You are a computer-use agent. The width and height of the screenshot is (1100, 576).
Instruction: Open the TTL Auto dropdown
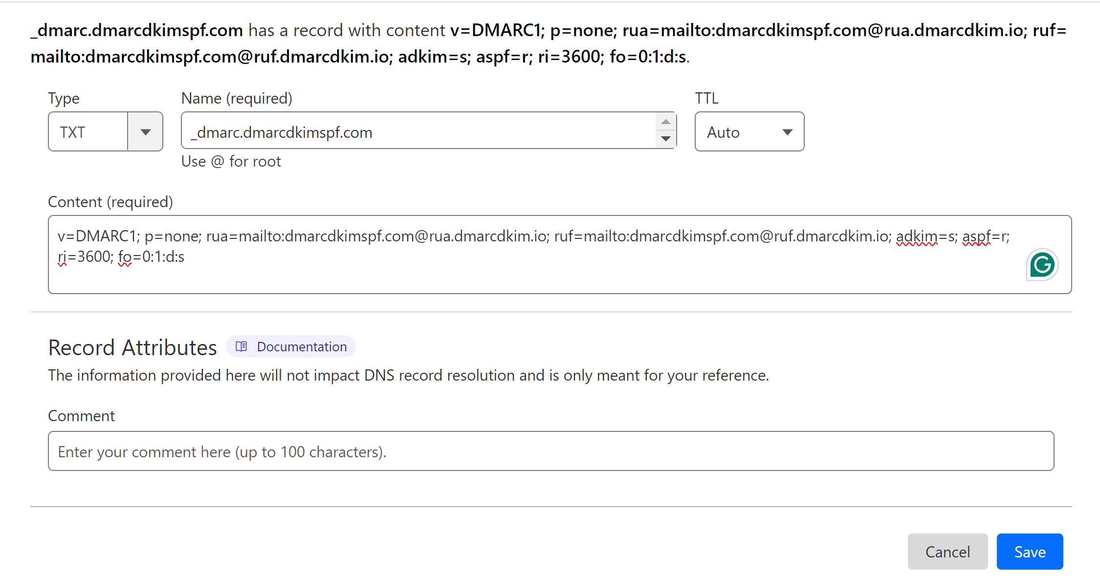pyautogui.click(x=749, y=132)
